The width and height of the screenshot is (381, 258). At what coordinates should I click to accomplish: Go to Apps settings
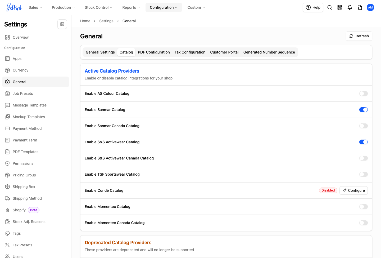35,59
